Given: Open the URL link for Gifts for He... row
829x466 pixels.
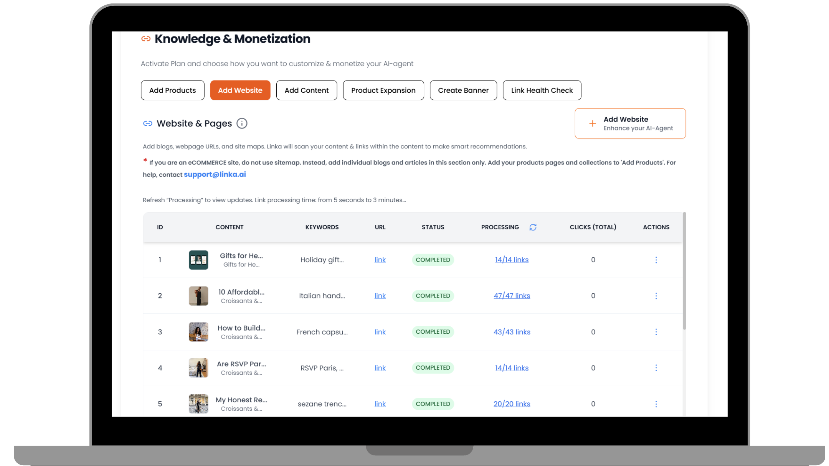Looking at the screenshot, I should tap(380, 260).
